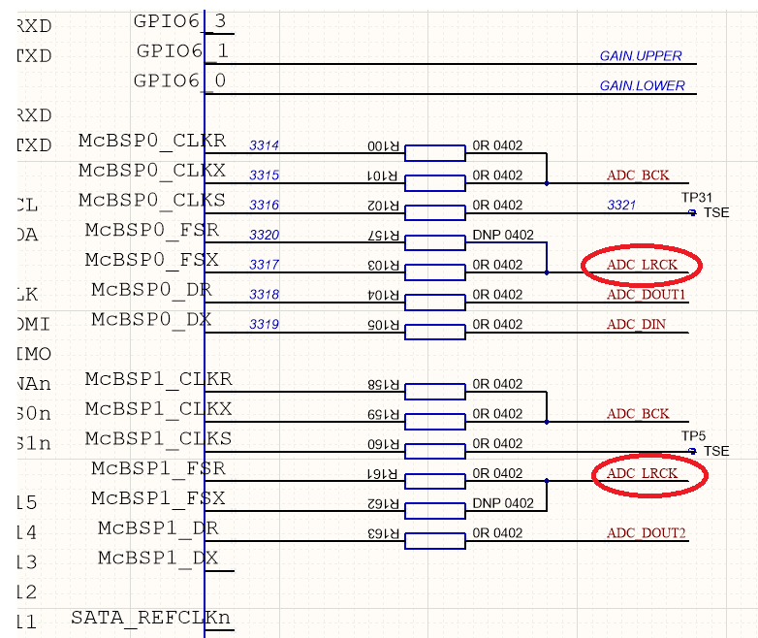Click the TSE label beside TP31

(716, 212)
